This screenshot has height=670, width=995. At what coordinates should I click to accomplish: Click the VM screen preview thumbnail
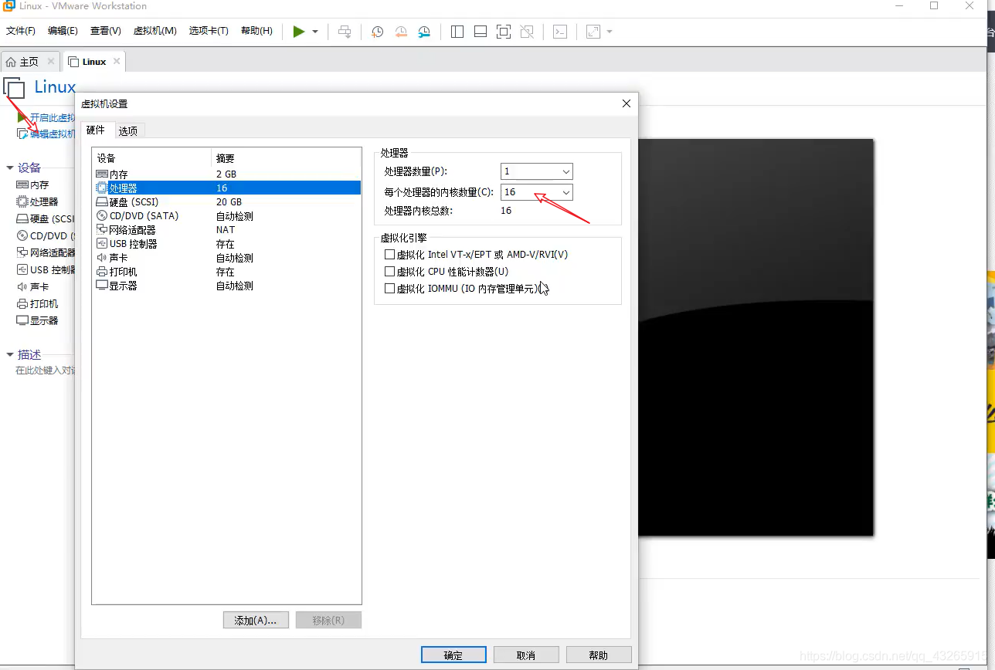tap(756, 337)
